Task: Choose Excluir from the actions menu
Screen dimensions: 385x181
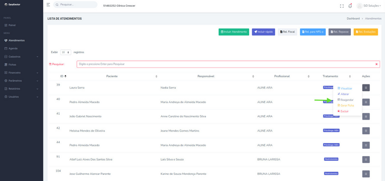Action: click(x=343, y=111)
